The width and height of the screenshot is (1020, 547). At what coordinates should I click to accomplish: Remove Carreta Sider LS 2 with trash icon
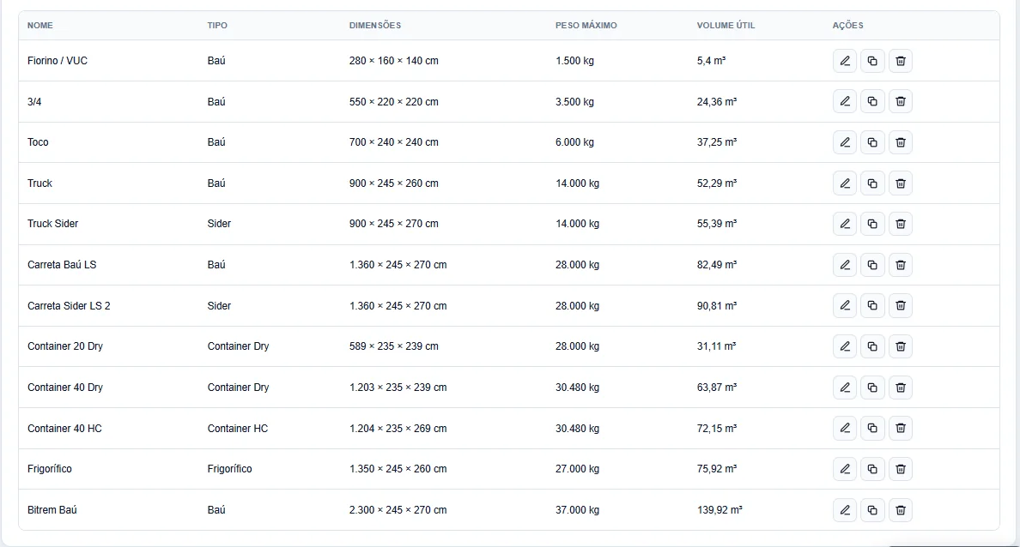(x=901, y=305)
